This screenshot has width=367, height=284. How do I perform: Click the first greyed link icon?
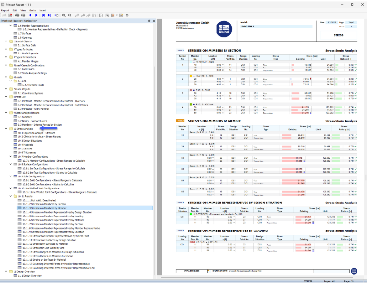[77, 15]
